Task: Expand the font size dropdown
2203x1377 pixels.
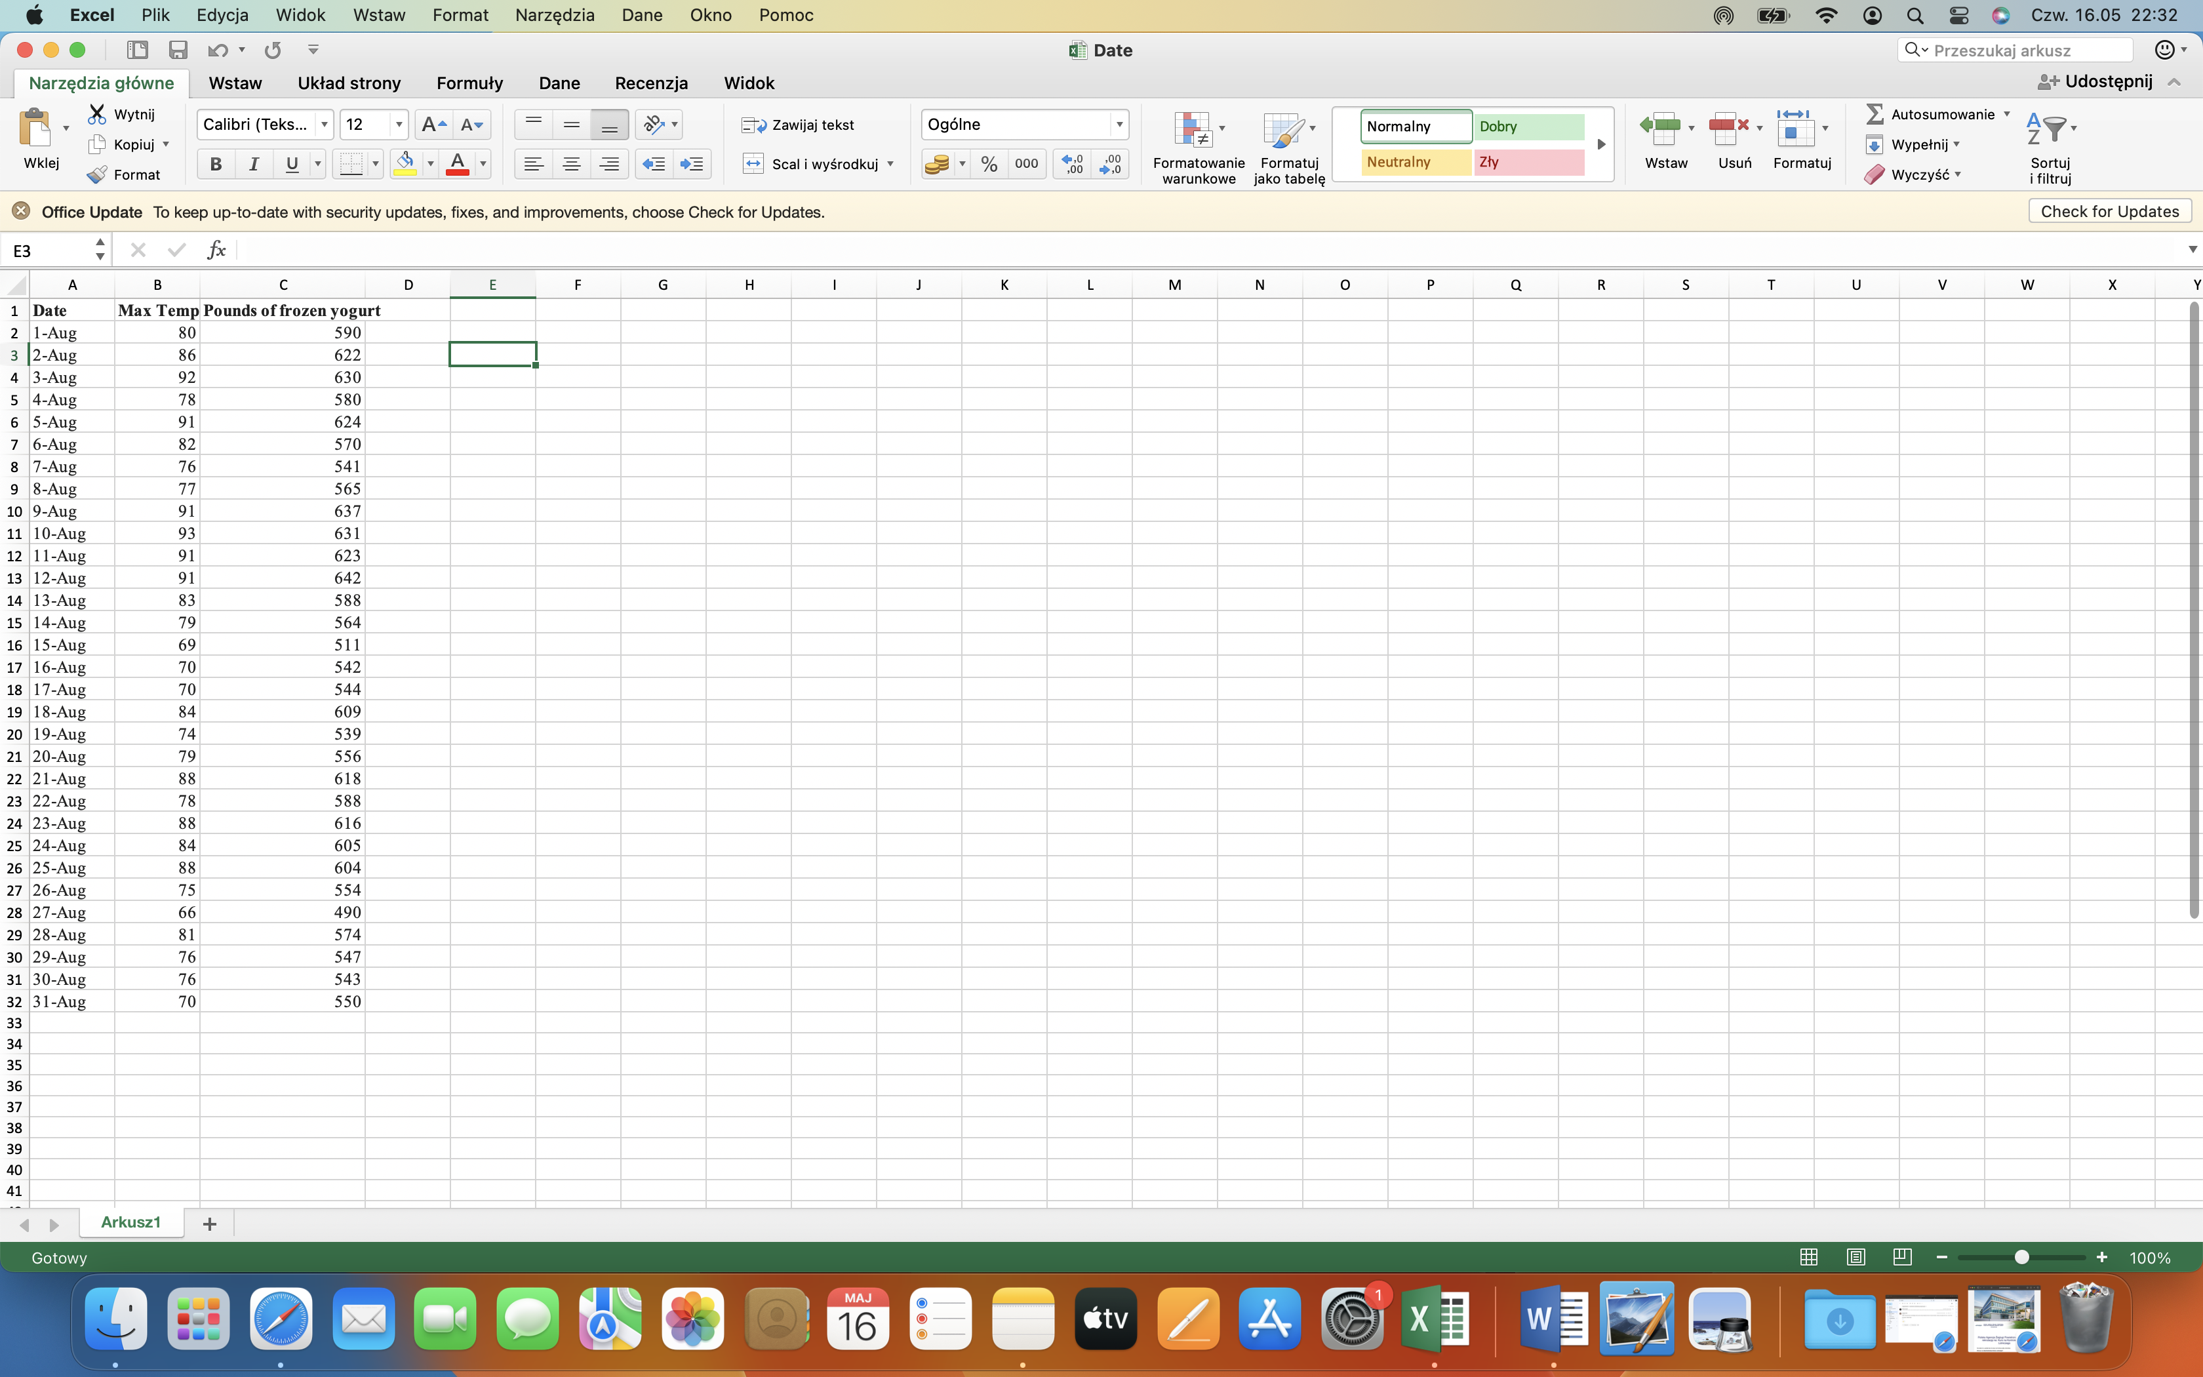Action: (399, 125)
